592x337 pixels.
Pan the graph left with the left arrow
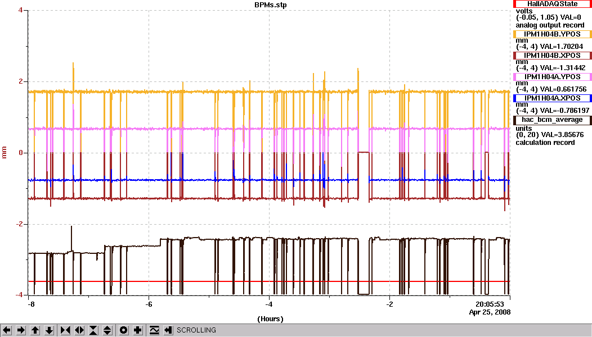point(7,330)
